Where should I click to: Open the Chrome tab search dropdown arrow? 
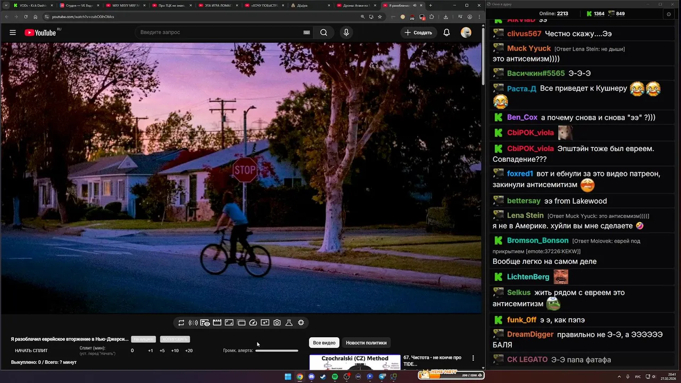[x=5, y=5]
